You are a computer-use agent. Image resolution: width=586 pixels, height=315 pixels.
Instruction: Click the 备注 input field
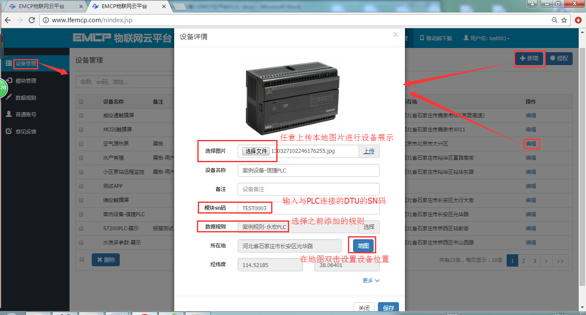(308, 189)
